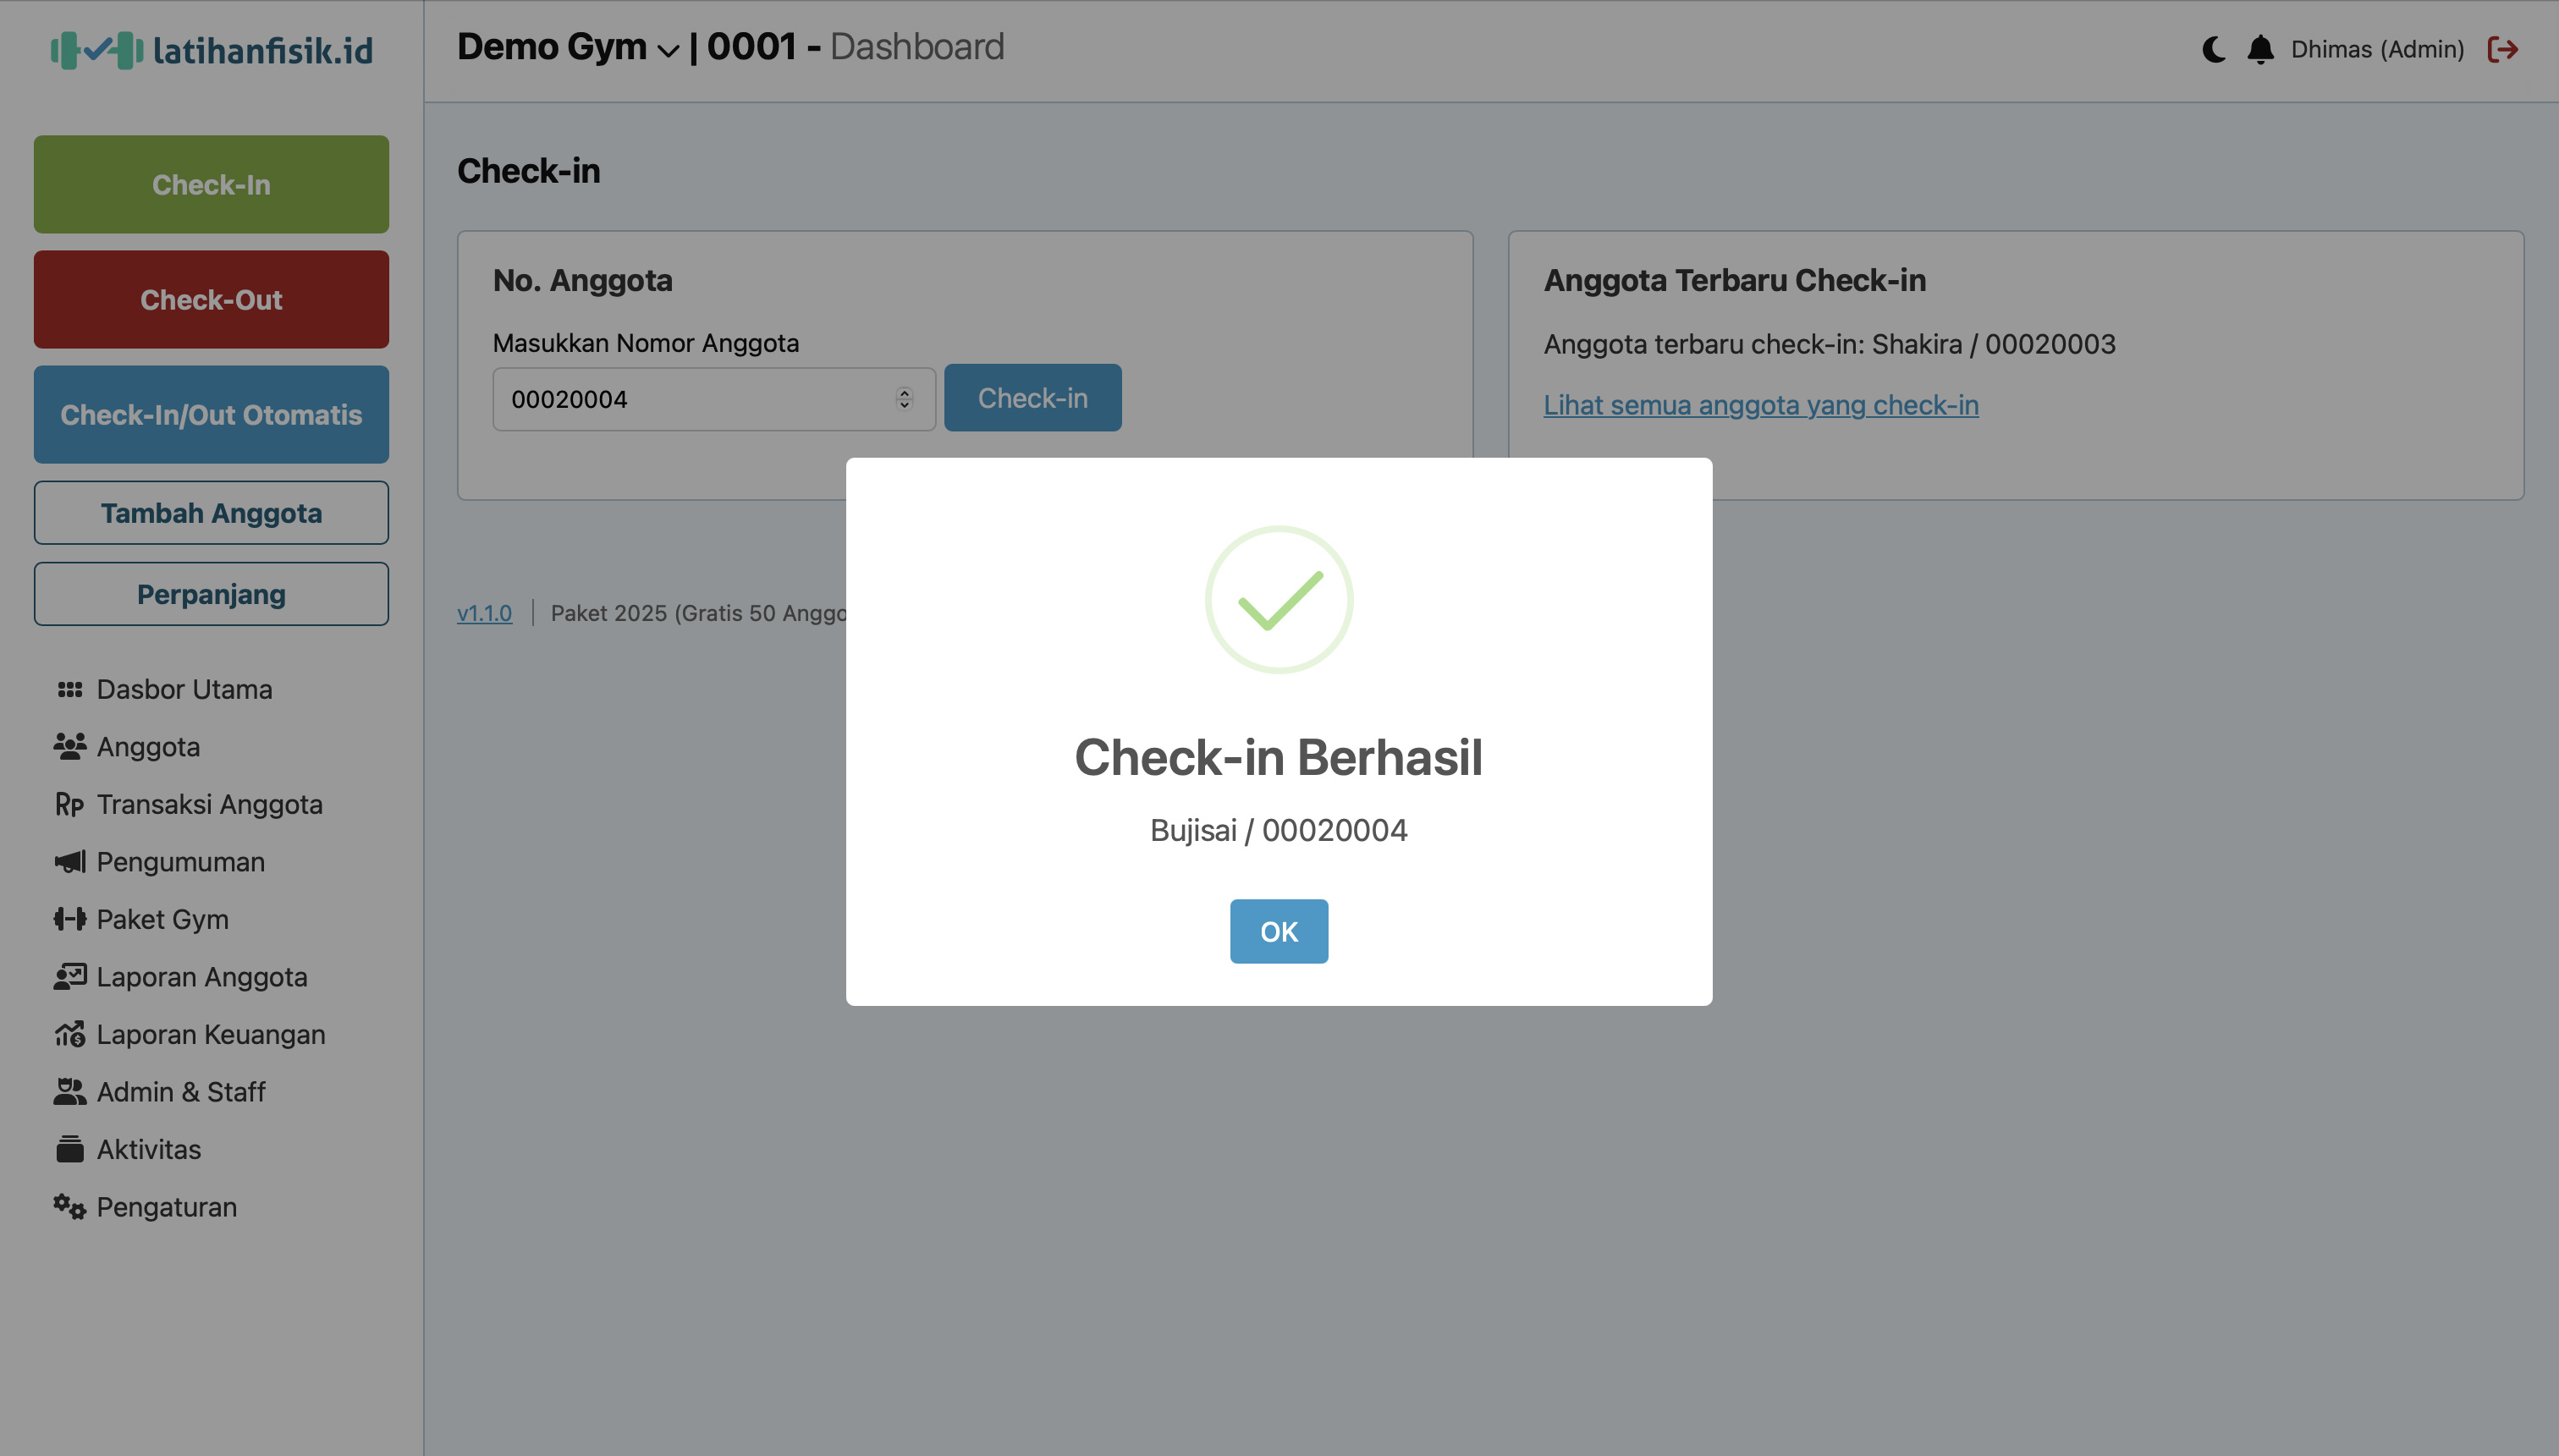
Task: Click the member number stepper arrows
Action: pyautogui.click(x=904, y=399)
